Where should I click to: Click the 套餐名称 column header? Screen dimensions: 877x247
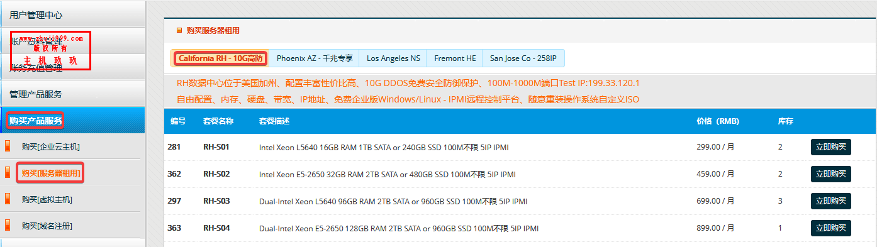pos(218,121)
